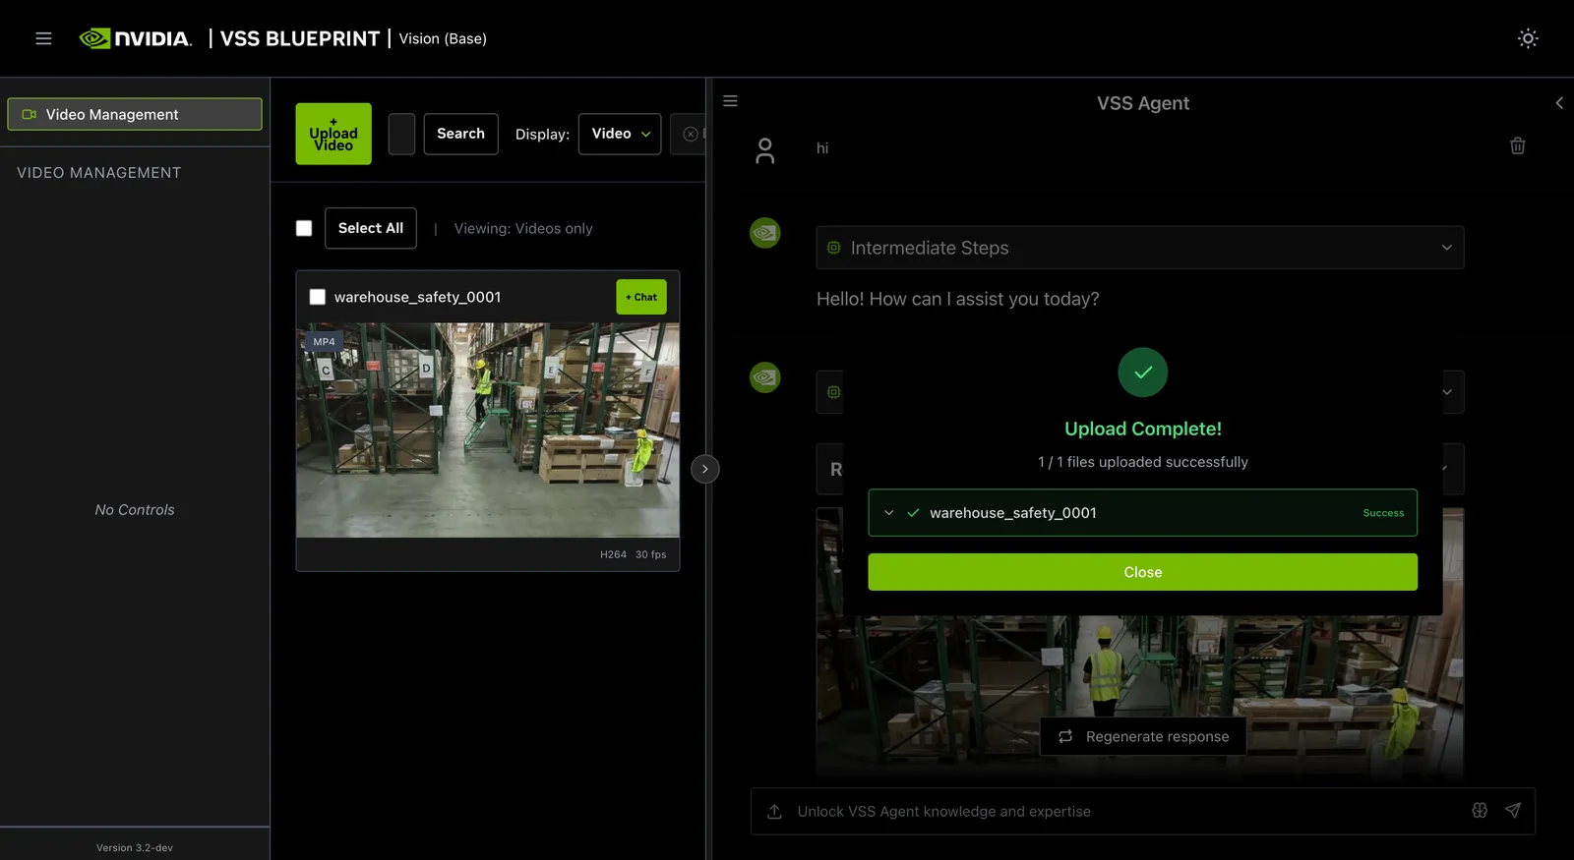Open the Display Video dropdown

pos(620,134)
